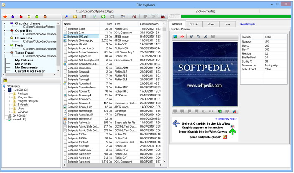The height and width of the screenshot is (173, 294).
Task: Switch to the Outputs tab
Action: [x=194, y=25]
